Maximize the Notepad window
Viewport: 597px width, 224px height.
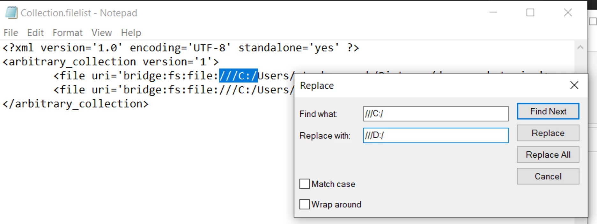[530, 13]
